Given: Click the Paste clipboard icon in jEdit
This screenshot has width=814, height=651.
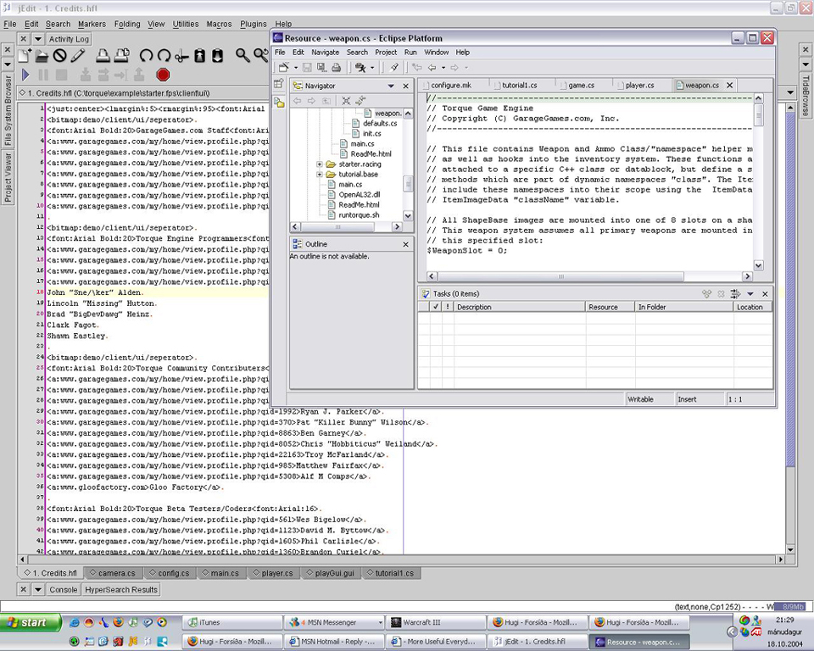Looking at the screenshot, I should coord(218,56).
